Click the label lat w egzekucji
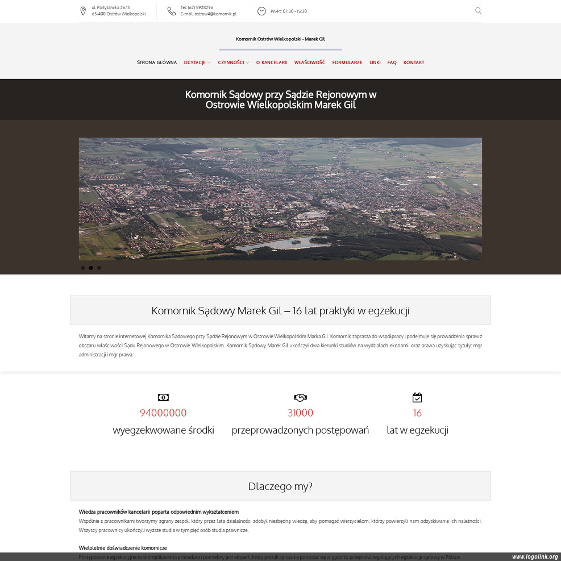The width and height of the screenshot is (561, 561). click(417, 430)
